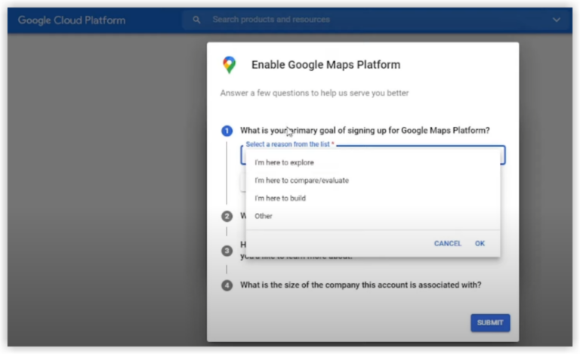Click the step 2 number circle

click(227, 216)
